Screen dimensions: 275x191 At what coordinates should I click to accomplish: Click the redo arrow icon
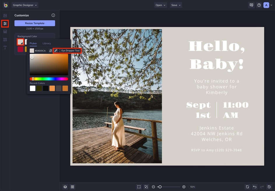pos(262,187)
